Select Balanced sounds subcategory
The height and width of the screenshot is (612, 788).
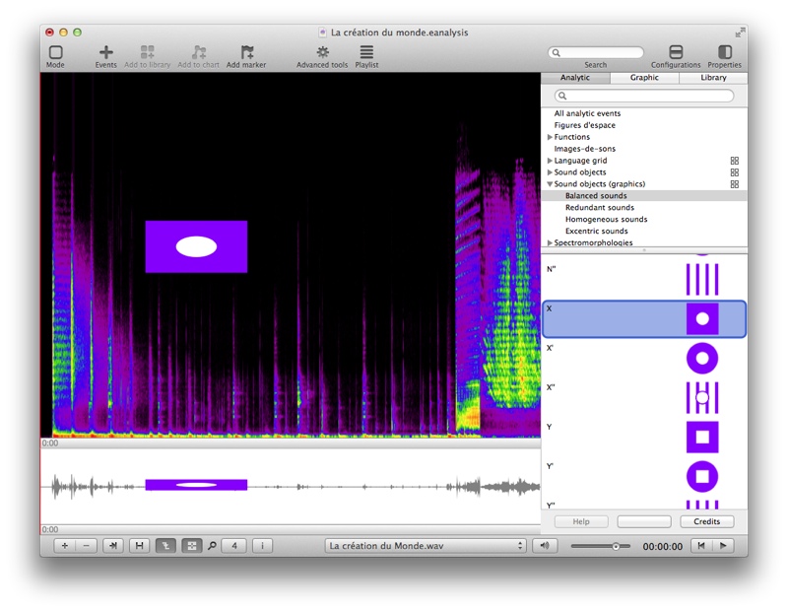[644, 195]
